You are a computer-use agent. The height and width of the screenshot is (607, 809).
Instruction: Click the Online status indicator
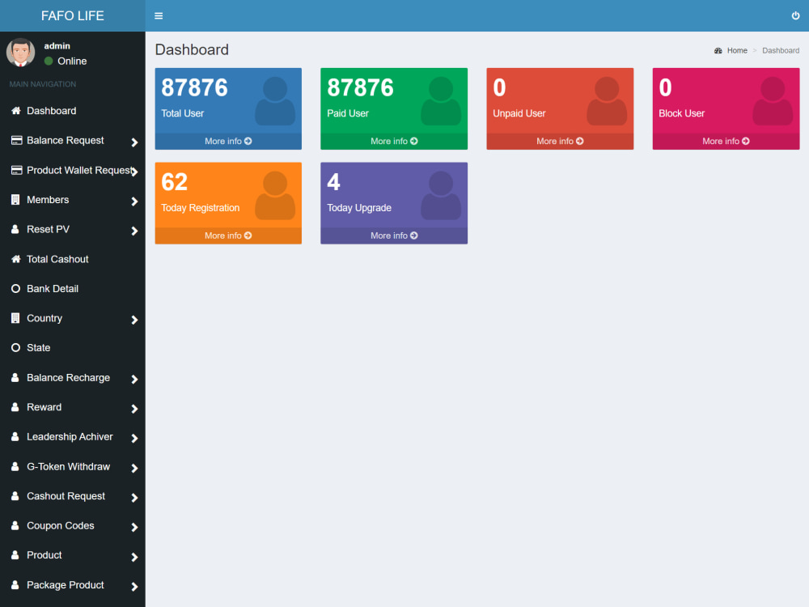(x=66, y=61)
